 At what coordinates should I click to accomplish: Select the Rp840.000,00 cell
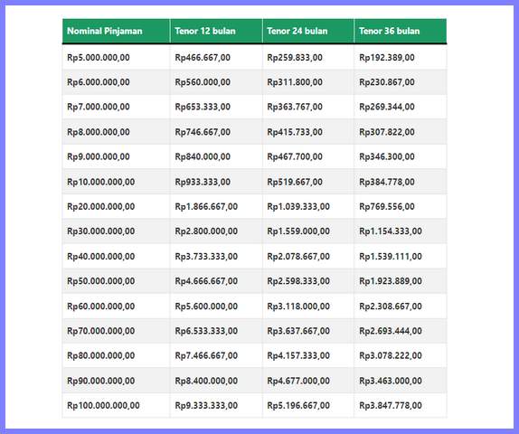coord(216,157)
